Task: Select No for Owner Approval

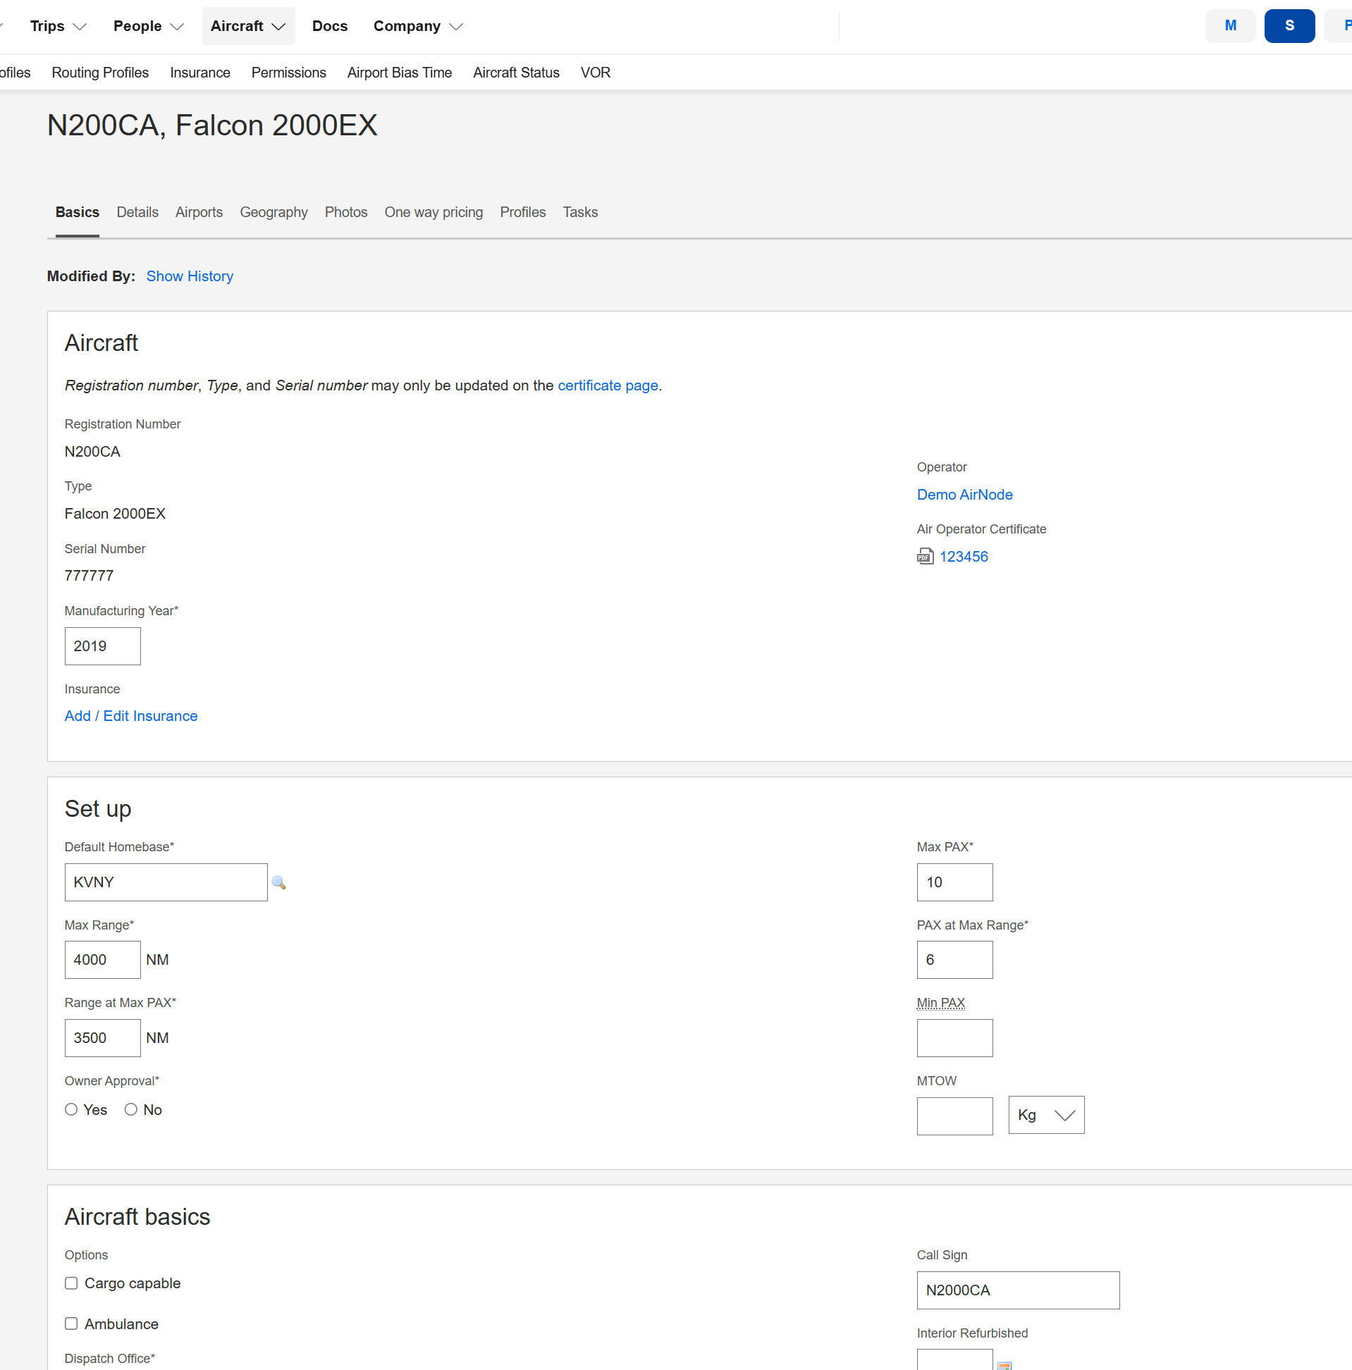Action: click(130, 1110)
